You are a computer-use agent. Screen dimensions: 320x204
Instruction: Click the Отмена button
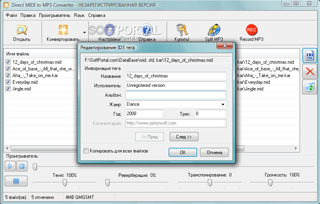pos(214,152)
